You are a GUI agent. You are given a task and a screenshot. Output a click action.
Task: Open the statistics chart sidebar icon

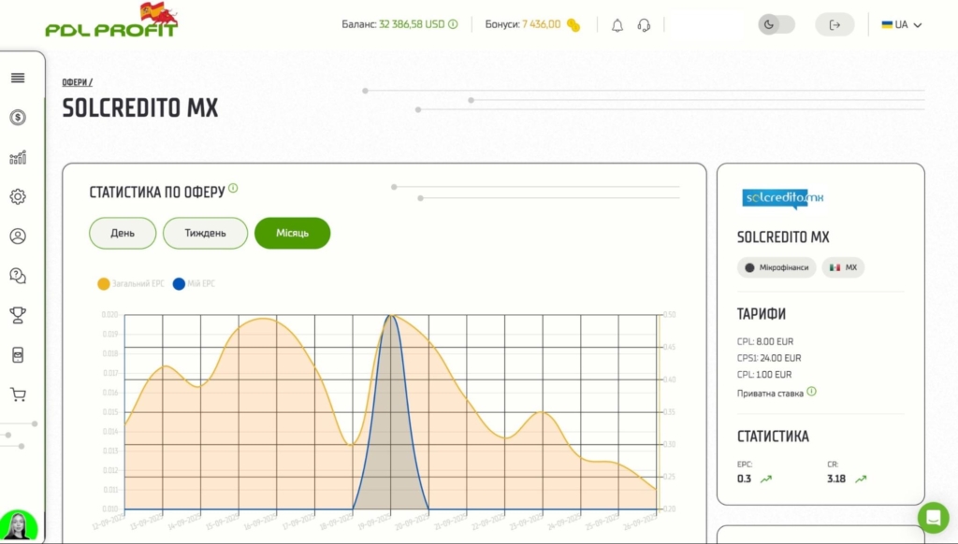(x=18, y=157)
